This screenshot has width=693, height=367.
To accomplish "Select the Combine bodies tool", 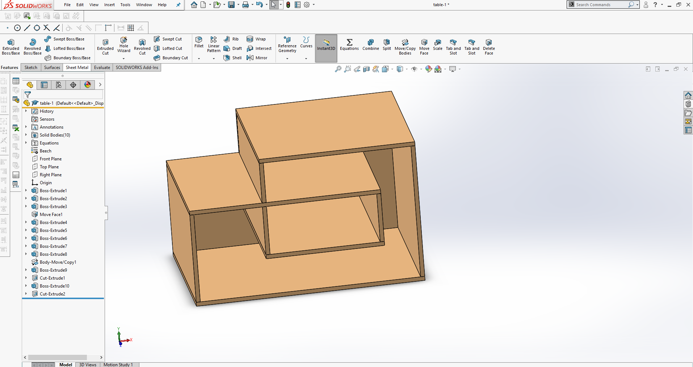I will (371, 45).
